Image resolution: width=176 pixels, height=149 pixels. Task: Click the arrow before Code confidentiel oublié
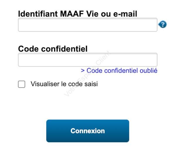coord(83,71)
